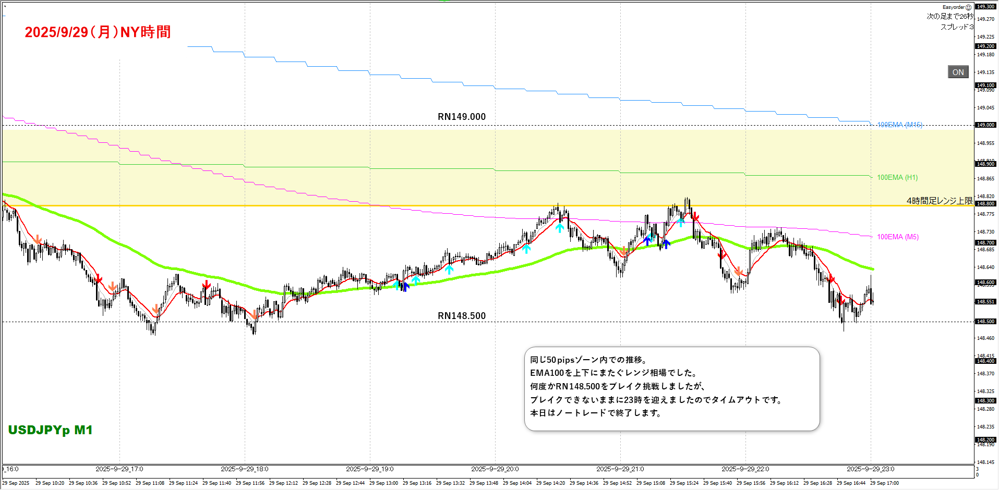Click the 次の足まで countdown timer text
The height and width of the screenshot is (490, 999).
(949, 17)
